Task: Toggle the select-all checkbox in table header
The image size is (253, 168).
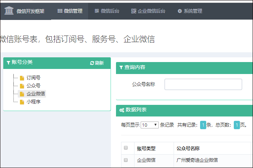Action: [126, 148]
